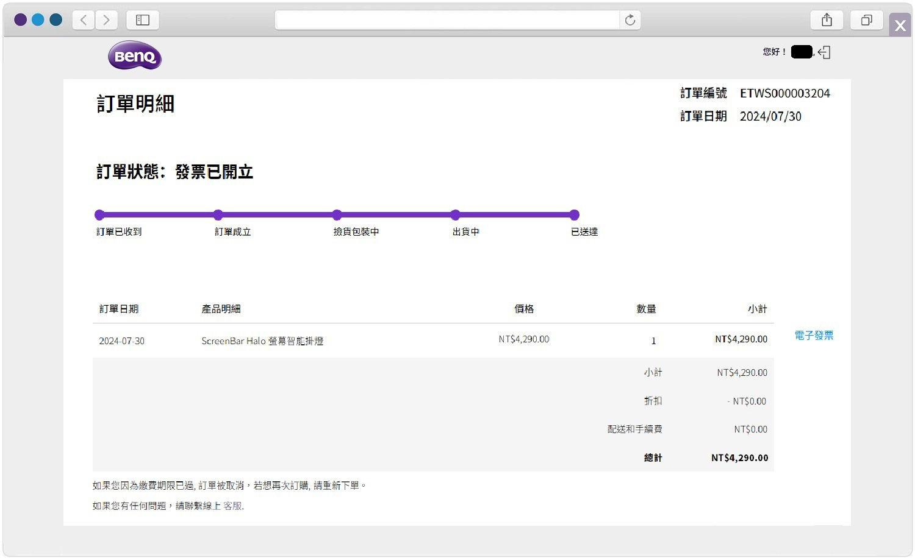Screen dimensions: 915x558
Task: Click the table row date 2024-07-30
Action: [122, 341]
